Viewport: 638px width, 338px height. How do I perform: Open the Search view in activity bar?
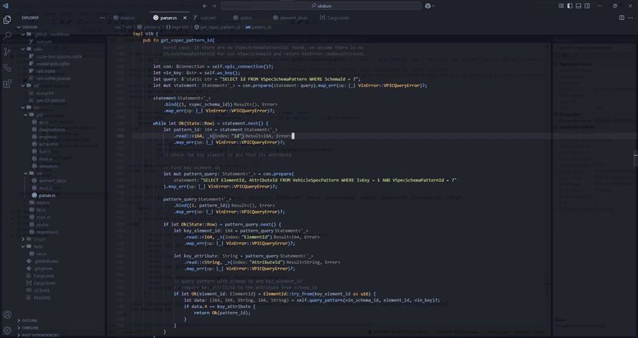8,35
